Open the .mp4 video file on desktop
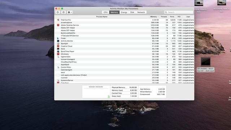This screenshot has width=231, height=130. [206, 65]
